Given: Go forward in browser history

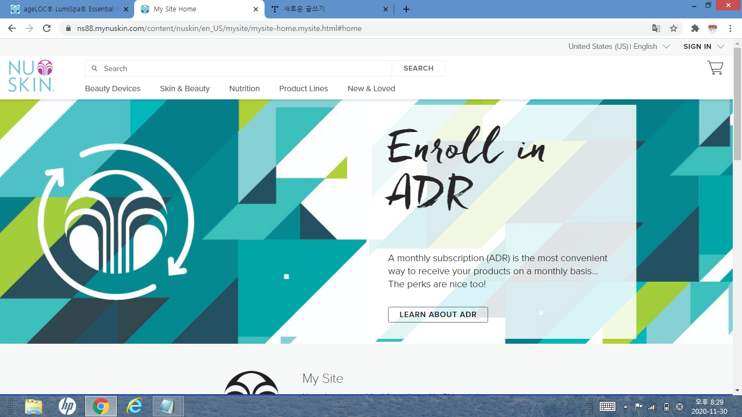Looking at the screenshot, I should pyautogui.click(x=29, y=28).
